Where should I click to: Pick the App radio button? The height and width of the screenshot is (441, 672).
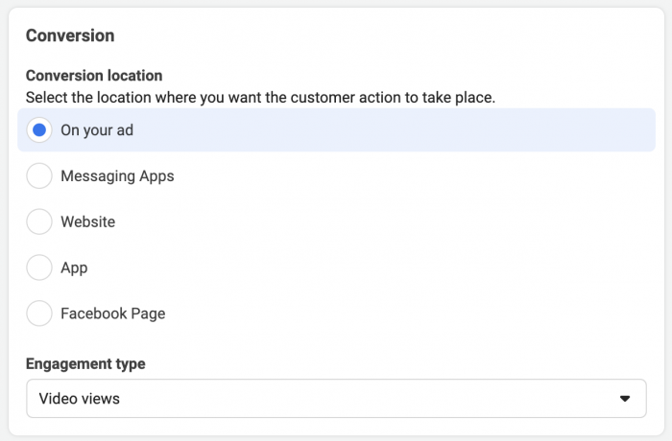pyautogui.click(x=39, y=267)
